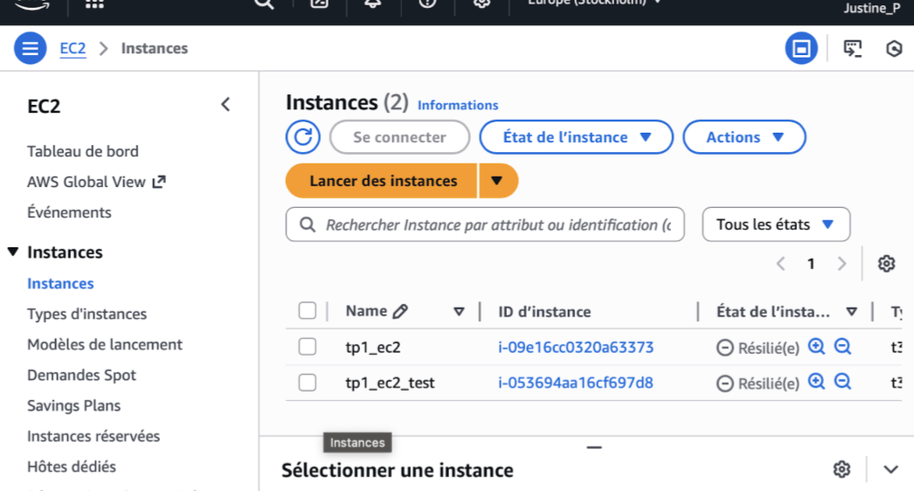Refresh the instances list
The height and width of the screenshot is (491, 914).
coord(302,137)
